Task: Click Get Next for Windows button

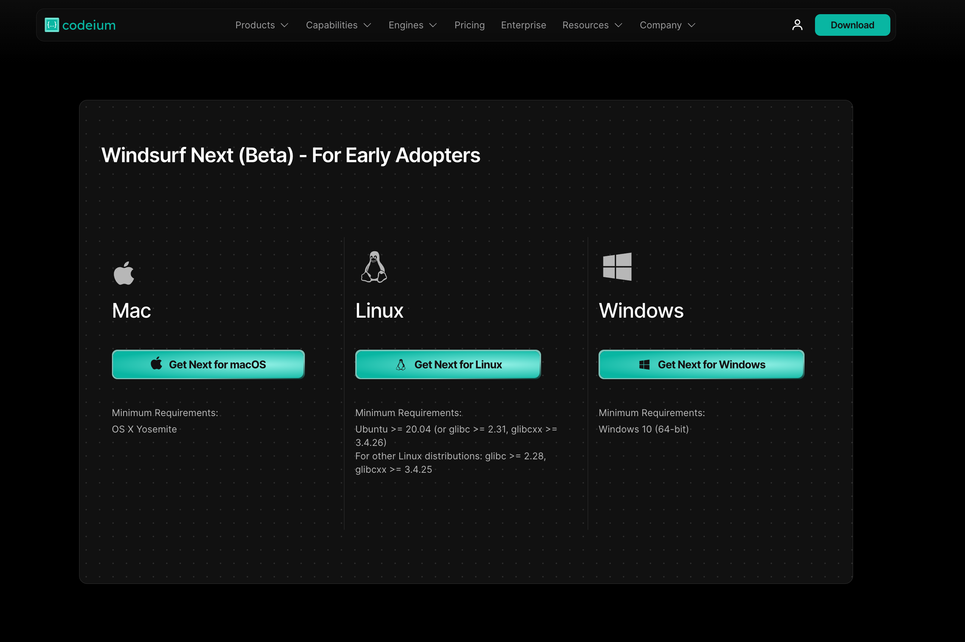Action: 700,364
